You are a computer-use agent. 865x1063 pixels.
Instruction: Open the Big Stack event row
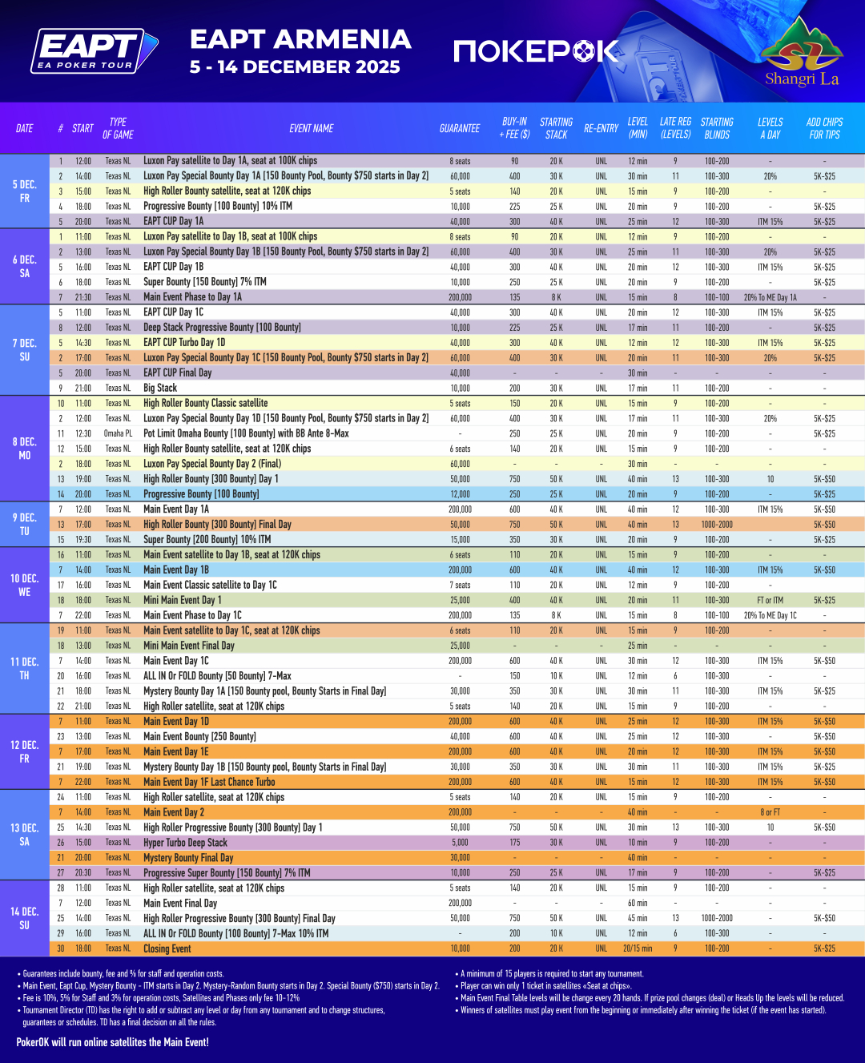(160, 389)
